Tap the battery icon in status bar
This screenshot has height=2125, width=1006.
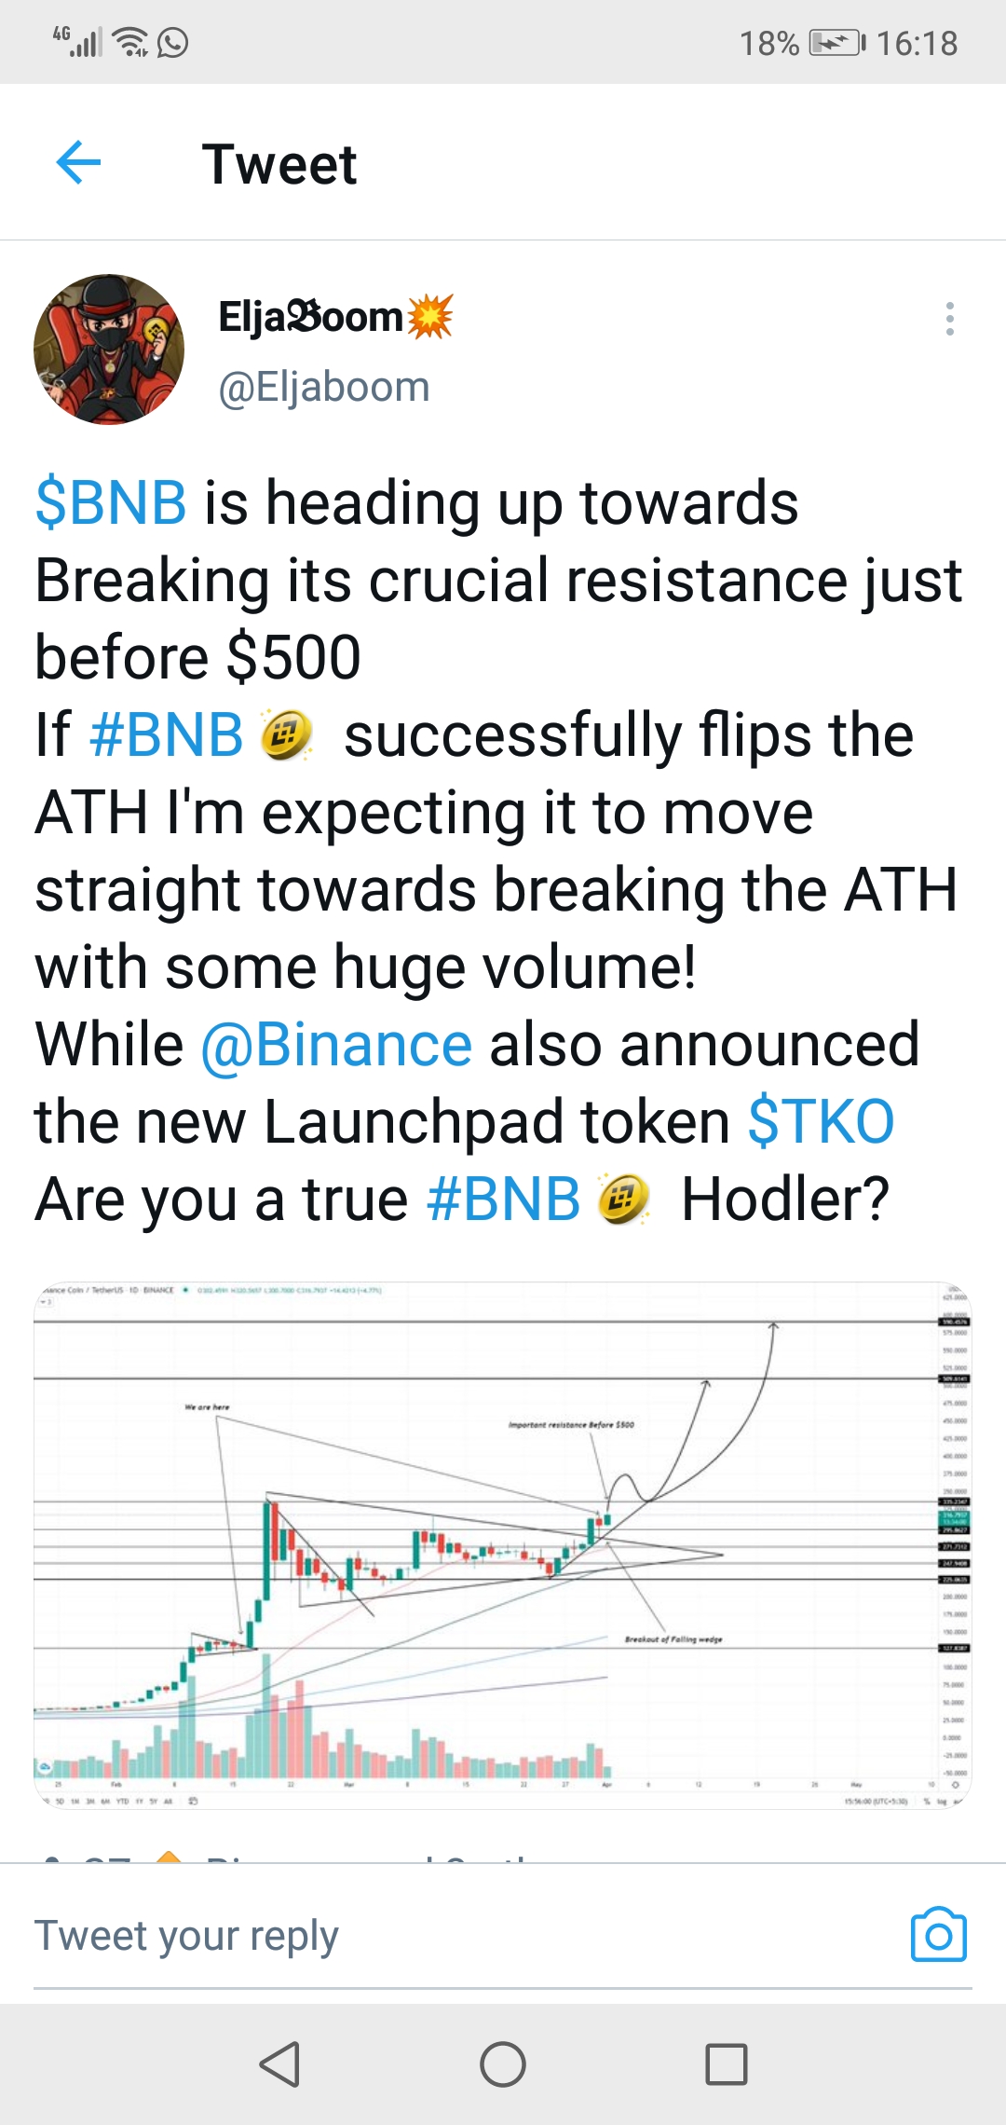pos(836,43)
